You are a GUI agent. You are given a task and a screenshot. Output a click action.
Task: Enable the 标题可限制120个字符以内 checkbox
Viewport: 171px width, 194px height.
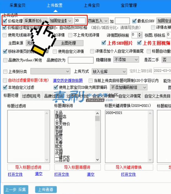[91, 81]
